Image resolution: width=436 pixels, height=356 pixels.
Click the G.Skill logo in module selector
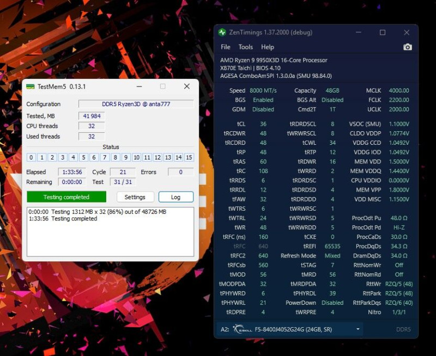click(242, 329)
